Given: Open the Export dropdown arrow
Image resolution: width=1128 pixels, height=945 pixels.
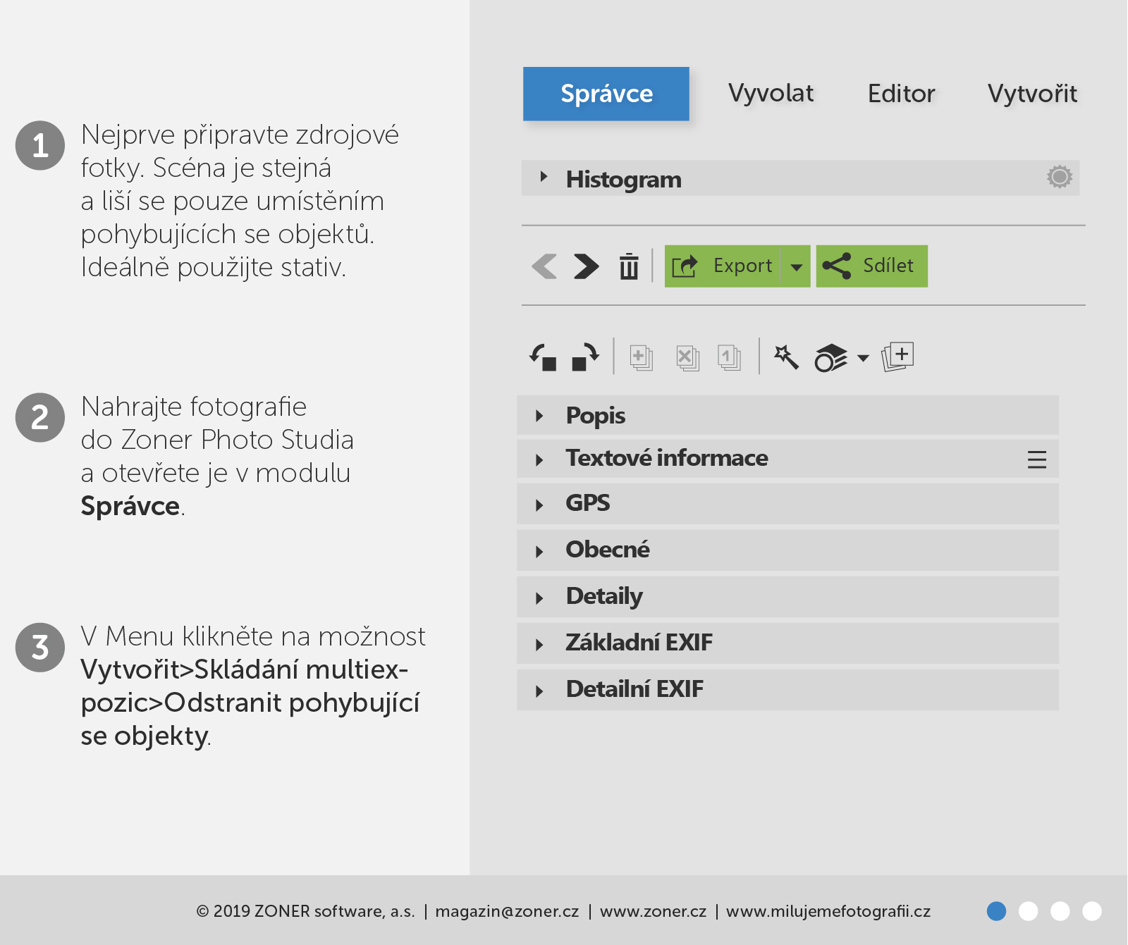Looking at the screenshot, I should click(796, 266).
